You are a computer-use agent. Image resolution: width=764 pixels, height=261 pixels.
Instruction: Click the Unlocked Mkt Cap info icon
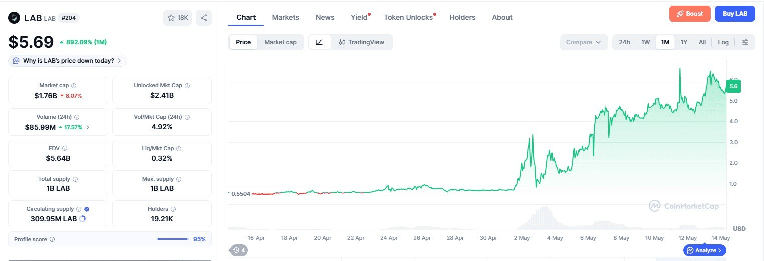point(187,86)
